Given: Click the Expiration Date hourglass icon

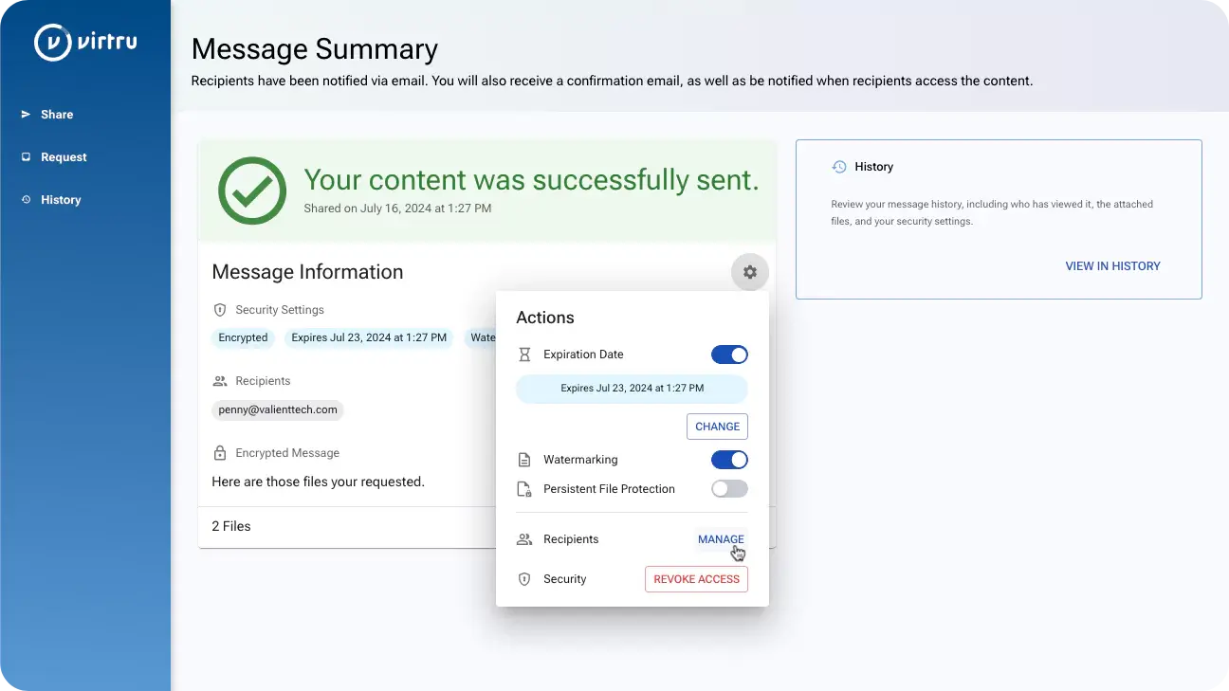Looking at the screenshot, I should pos(524,355).
